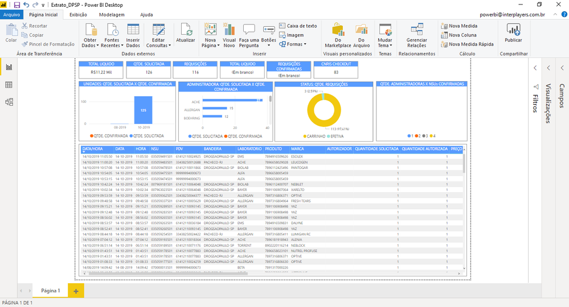Switch to the Model relationships view icon
569x307 pixels.
[x=9, y=102]
